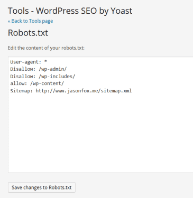The width and height of the screenshot is (193, 198).
Task: Select the 'User-agent: *' line
Action: [29, 62]
